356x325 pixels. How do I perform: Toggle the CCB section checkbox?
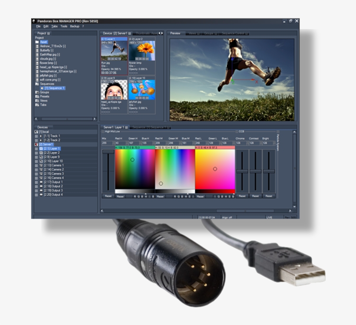(237, 131)
